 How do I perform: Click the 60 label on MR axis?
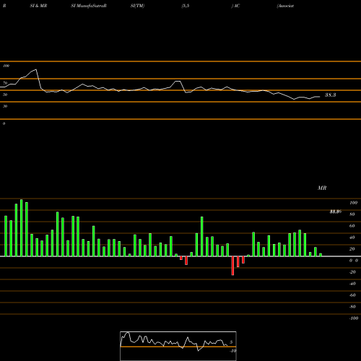(x=352, y=226)
